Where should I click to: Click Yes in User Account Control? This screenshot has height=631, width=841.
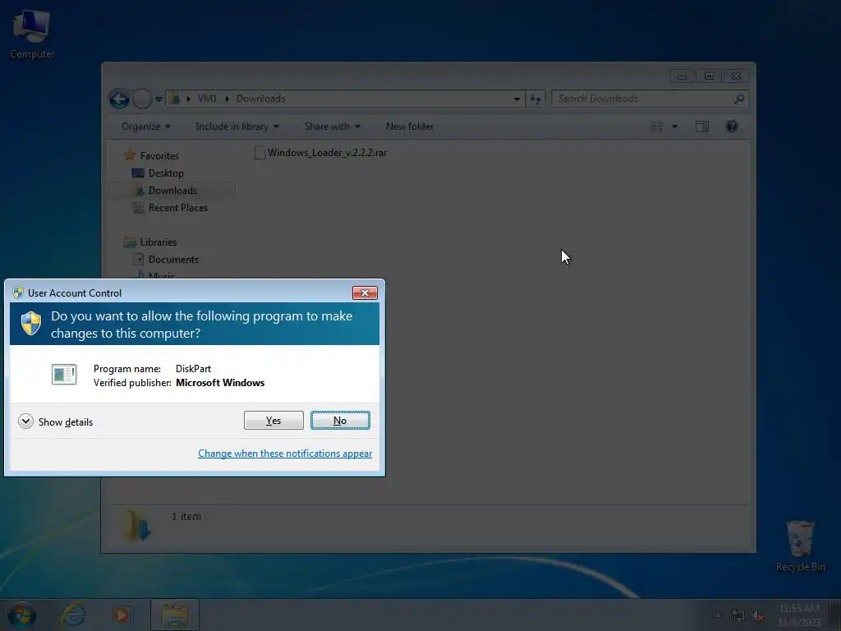coord(273,421)
